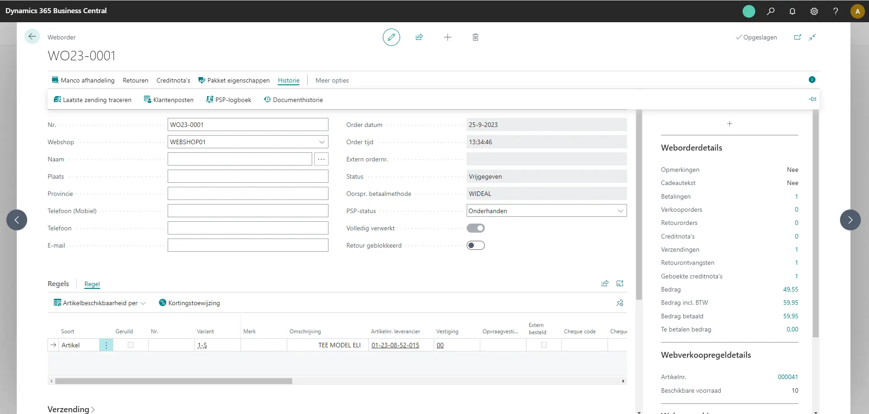Open Naam lookup ellipsis button
The image size is (869, 414).
pos(321,159)
